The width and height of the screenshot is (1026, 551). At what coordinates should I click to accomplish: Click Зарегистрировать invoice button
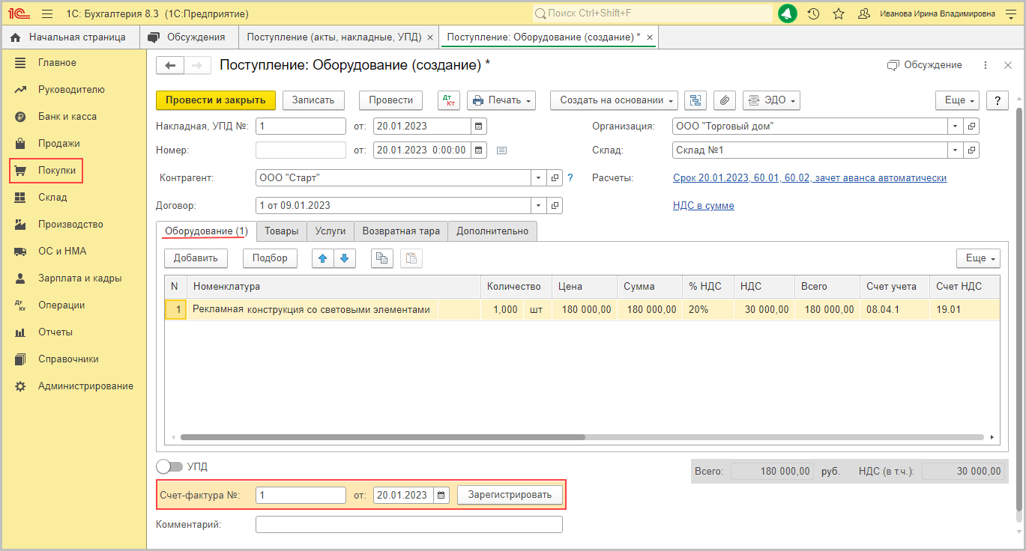(x=510, y=495)
